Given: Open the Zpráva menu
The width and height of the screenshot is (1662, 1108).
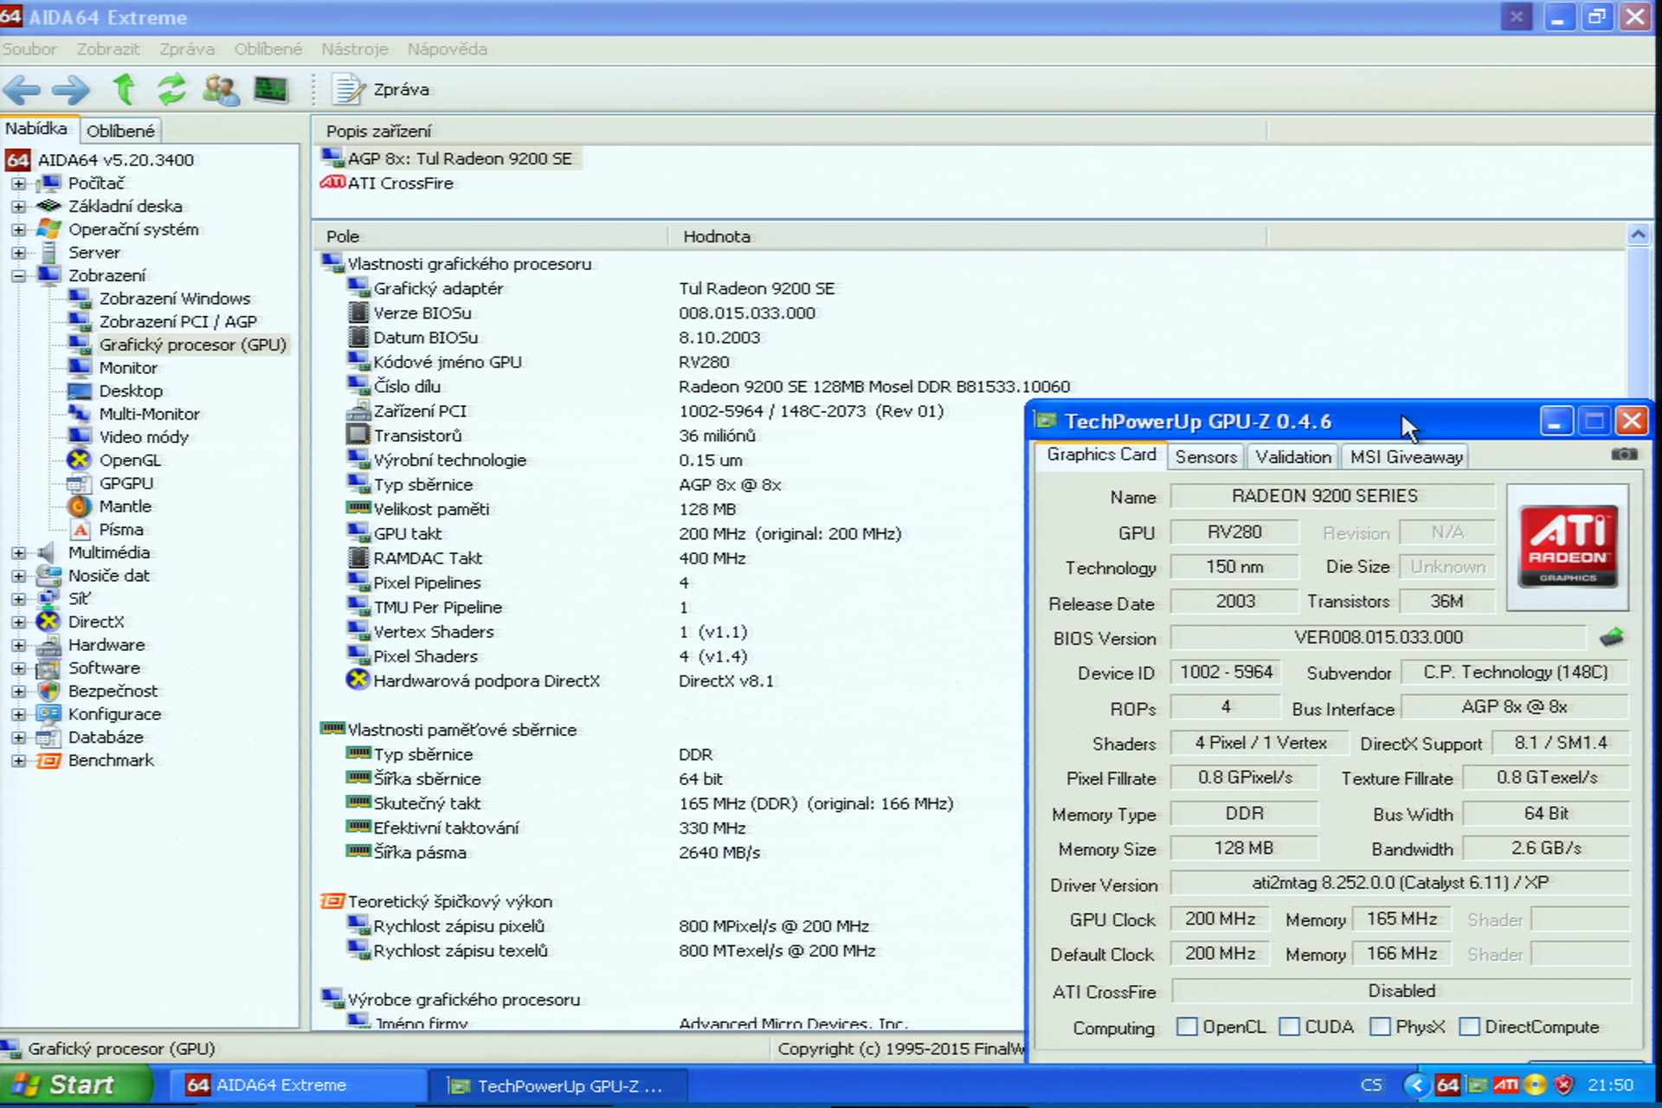Looking at the screenshot, I should pos(187,49).
